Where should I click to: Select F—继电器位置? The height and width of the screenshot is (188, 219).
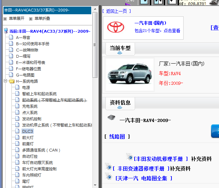pos(28,69)
